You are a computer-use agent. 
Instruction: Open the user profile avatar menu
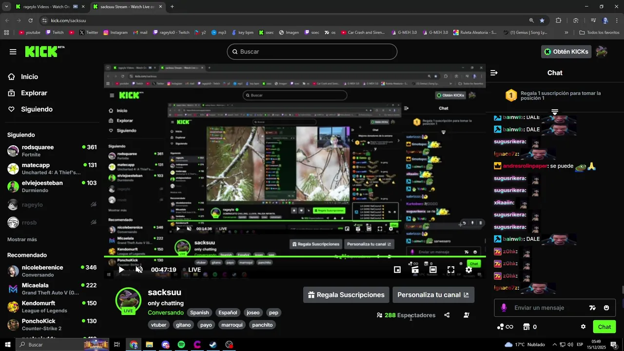click(x=602, y=52)
